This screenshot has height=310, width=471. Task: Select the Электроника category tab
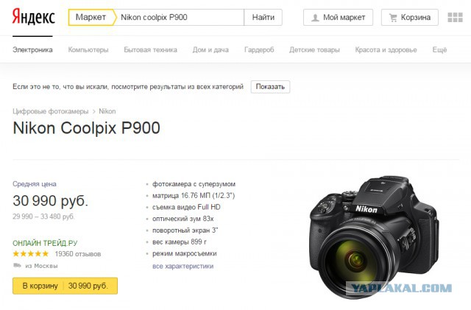32,50
